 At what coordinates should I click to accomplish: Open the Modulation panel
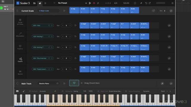click(20, 34)
